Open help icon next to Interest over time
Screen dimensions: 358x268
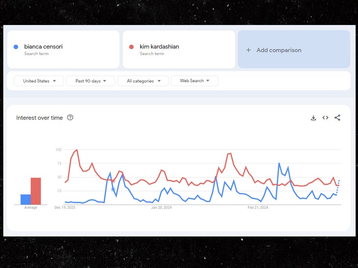click(70, 118)
